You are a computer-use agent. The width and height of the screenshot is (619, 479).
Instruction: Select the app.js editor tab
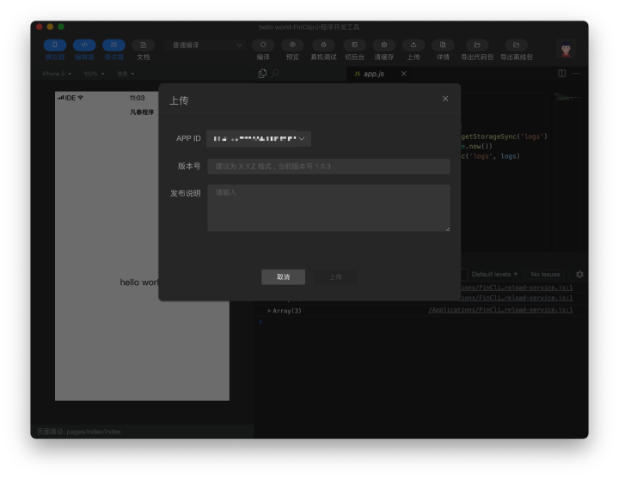[x=373, y=74]
